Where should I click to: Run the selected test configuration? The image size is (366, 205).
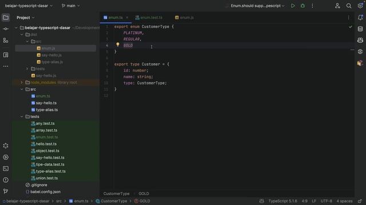(293, 6)
